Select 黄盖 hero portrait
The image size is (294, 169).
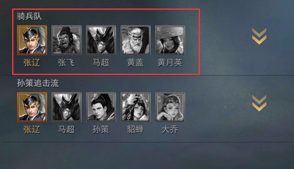(135, 40)
